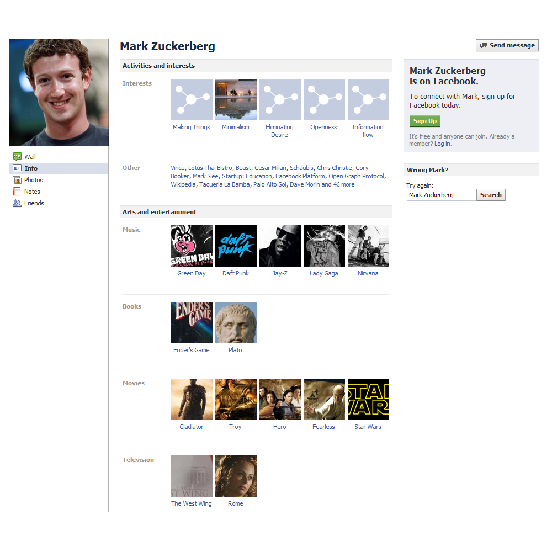The width and height of the screenshot is (552, 552).
Task: Click the Friends people icon
Action: tap(17, 203)
